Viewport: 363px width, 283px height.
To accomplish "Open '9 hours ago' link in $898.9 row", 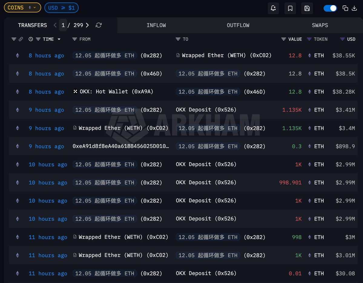I will point(46,146).
